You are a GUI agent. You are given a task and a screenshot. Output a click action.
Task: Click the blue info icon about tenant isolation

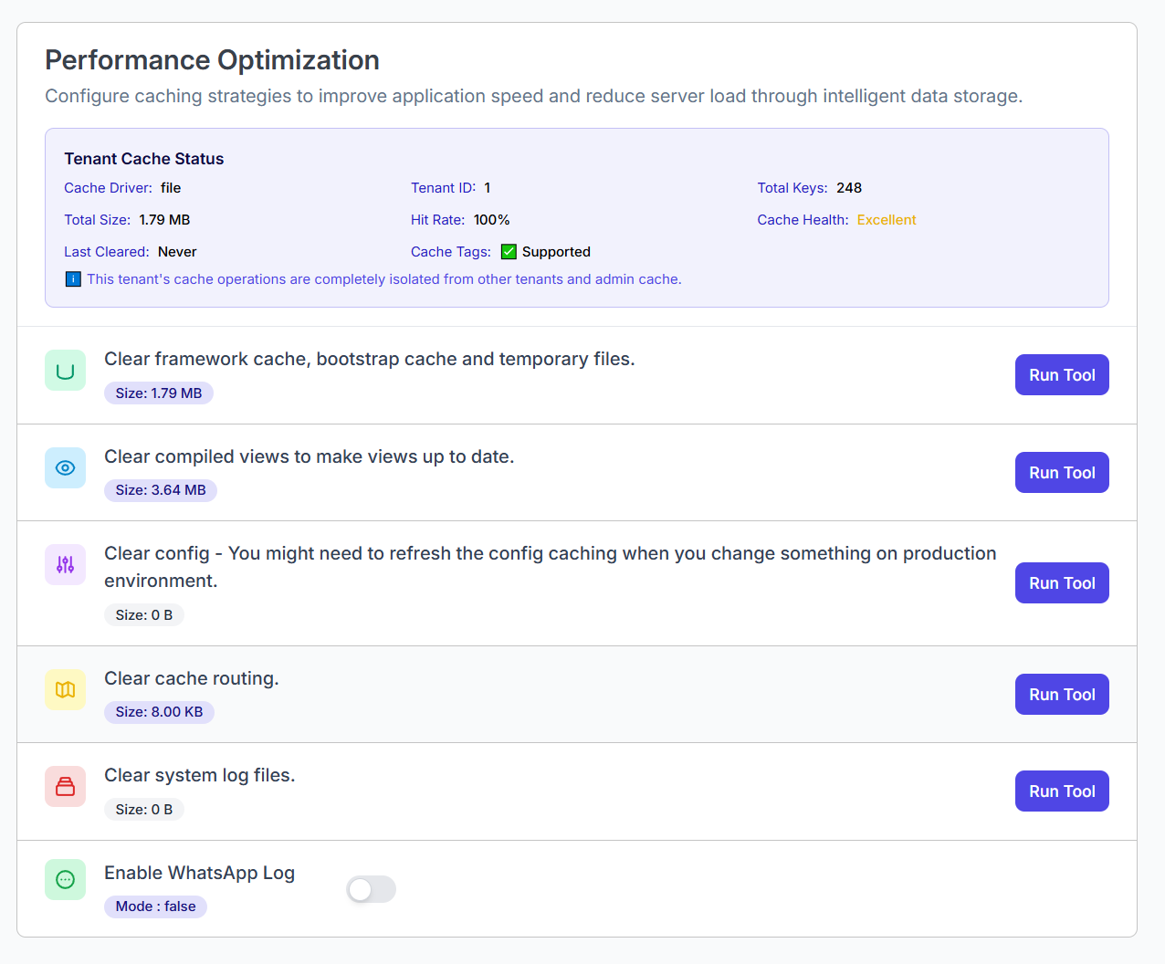point(72,278)
